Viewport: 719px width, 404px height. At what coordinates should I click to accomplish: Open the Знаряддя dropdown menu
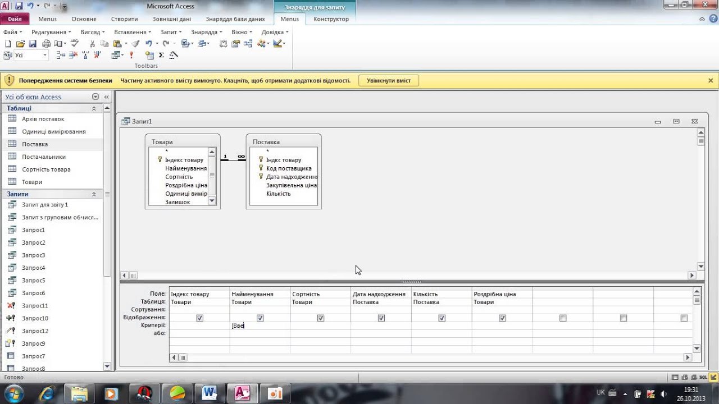207,32
